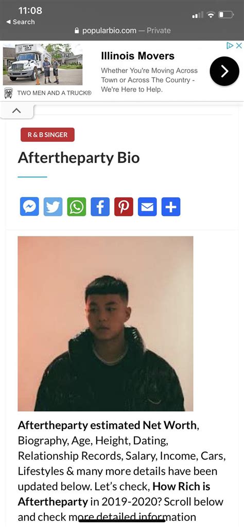Image resolution: width=244 pixels, height=527 pixels.
Task: Tap the Aftertheparty Bio heading
Action: coord(79,158)
